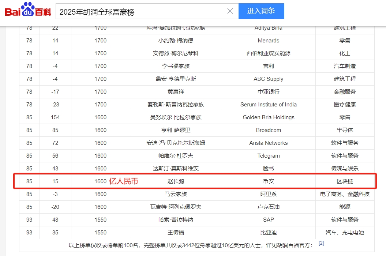Click the company cell Telegram
Viewport: 386px width, 256px height.
268,156
